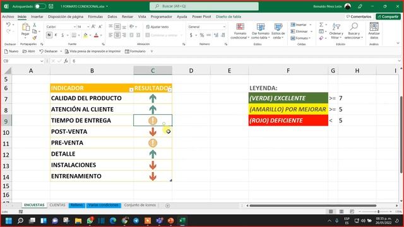
Task: Expand the Name Box dropdown arrow
Action: (x=42, y=61)
